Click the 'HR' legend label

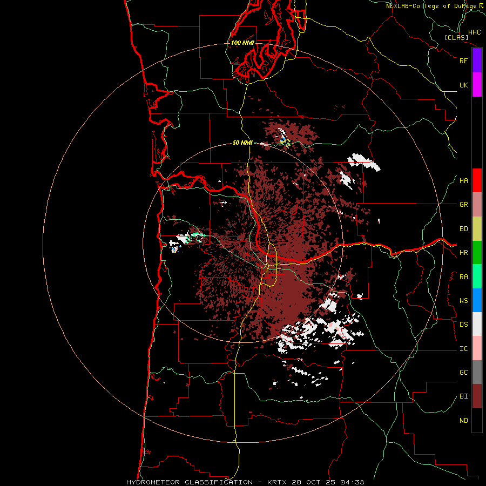click(x=463, y=253)
